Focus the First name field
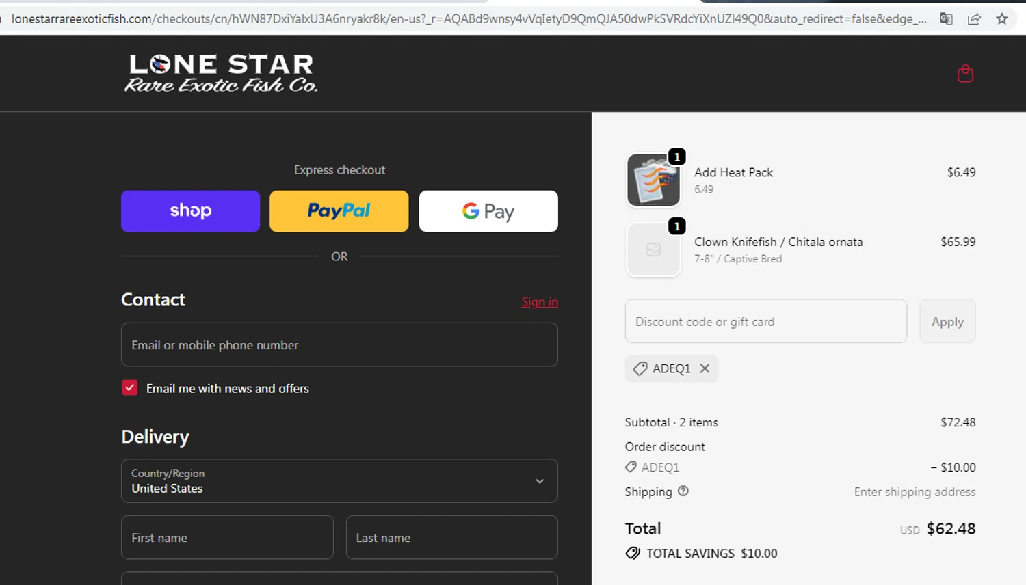This screenshot has height=585, width=1026. pos(227,537)
